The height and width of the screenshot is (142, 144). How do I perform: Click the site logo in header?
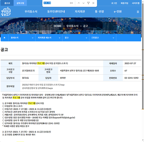click(6, 12)
